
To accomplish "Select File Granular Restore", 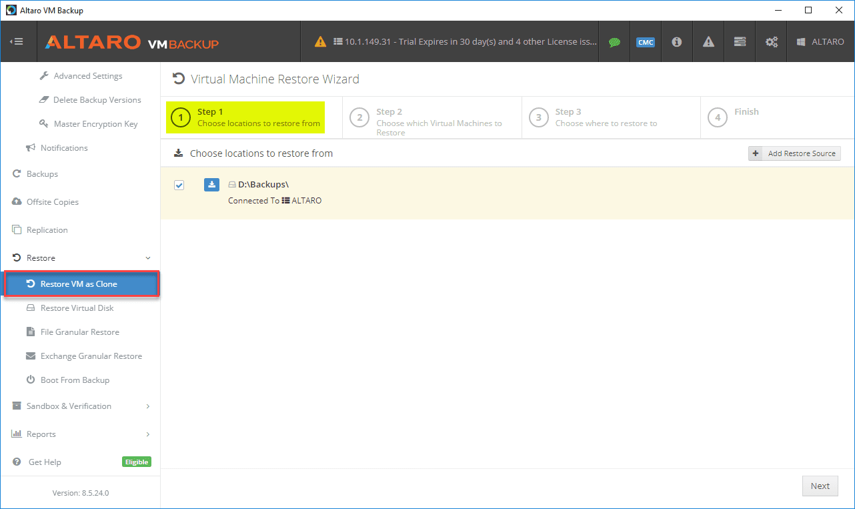I will point(80,332).
